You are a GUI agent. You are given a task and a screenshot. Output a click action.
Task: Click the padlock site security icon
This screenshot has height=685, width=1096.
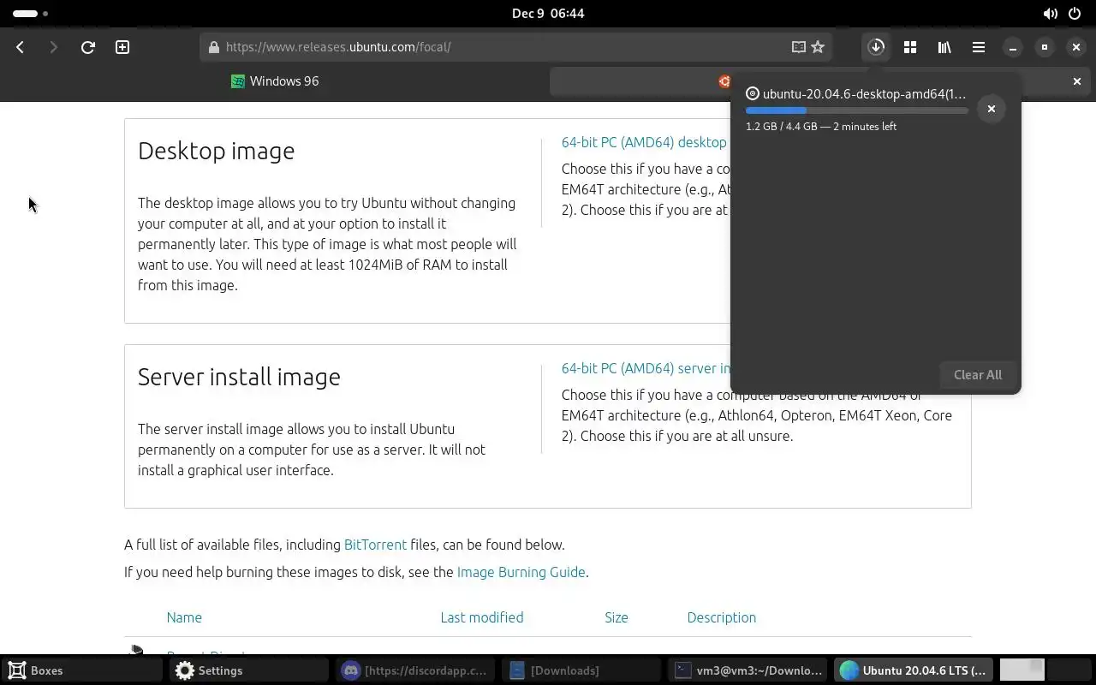214,47
